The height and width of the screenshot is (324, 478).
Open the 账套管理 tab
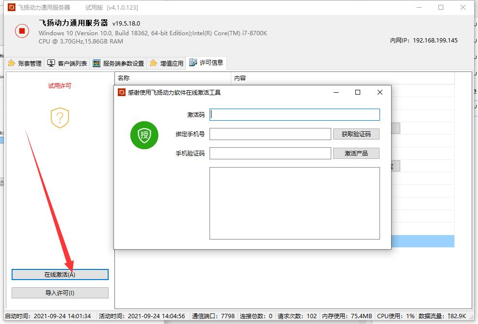pos(26,63)
